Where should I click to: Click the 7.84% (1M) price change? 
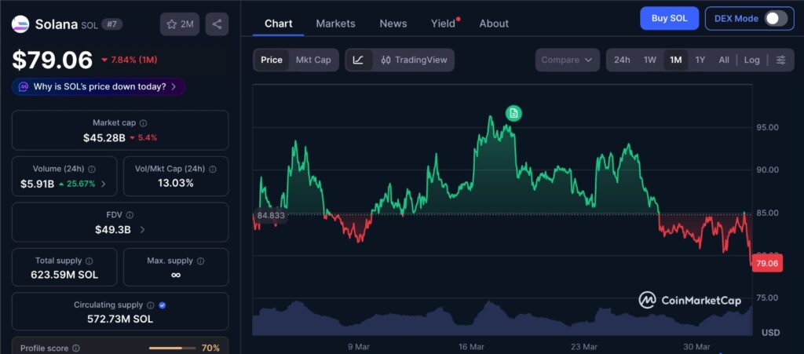129,60
